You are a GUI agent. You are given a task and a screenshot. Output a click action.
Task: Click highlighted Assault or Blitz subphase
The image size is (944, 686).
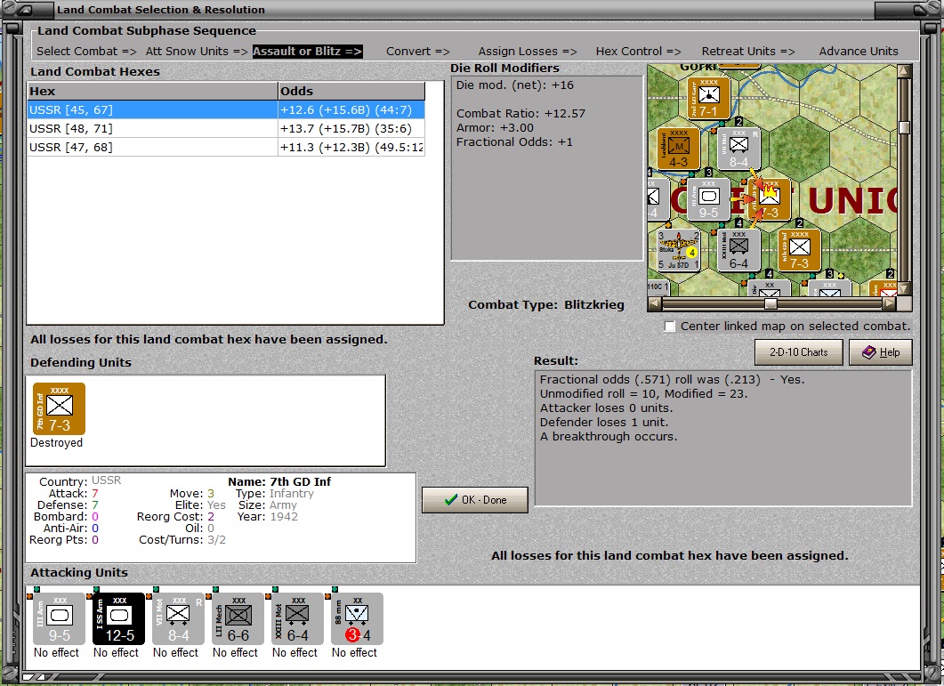click(x=307, y=52)
